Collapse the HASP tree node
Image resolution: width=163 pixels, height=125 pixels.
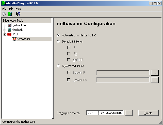[x=5, y=34]
